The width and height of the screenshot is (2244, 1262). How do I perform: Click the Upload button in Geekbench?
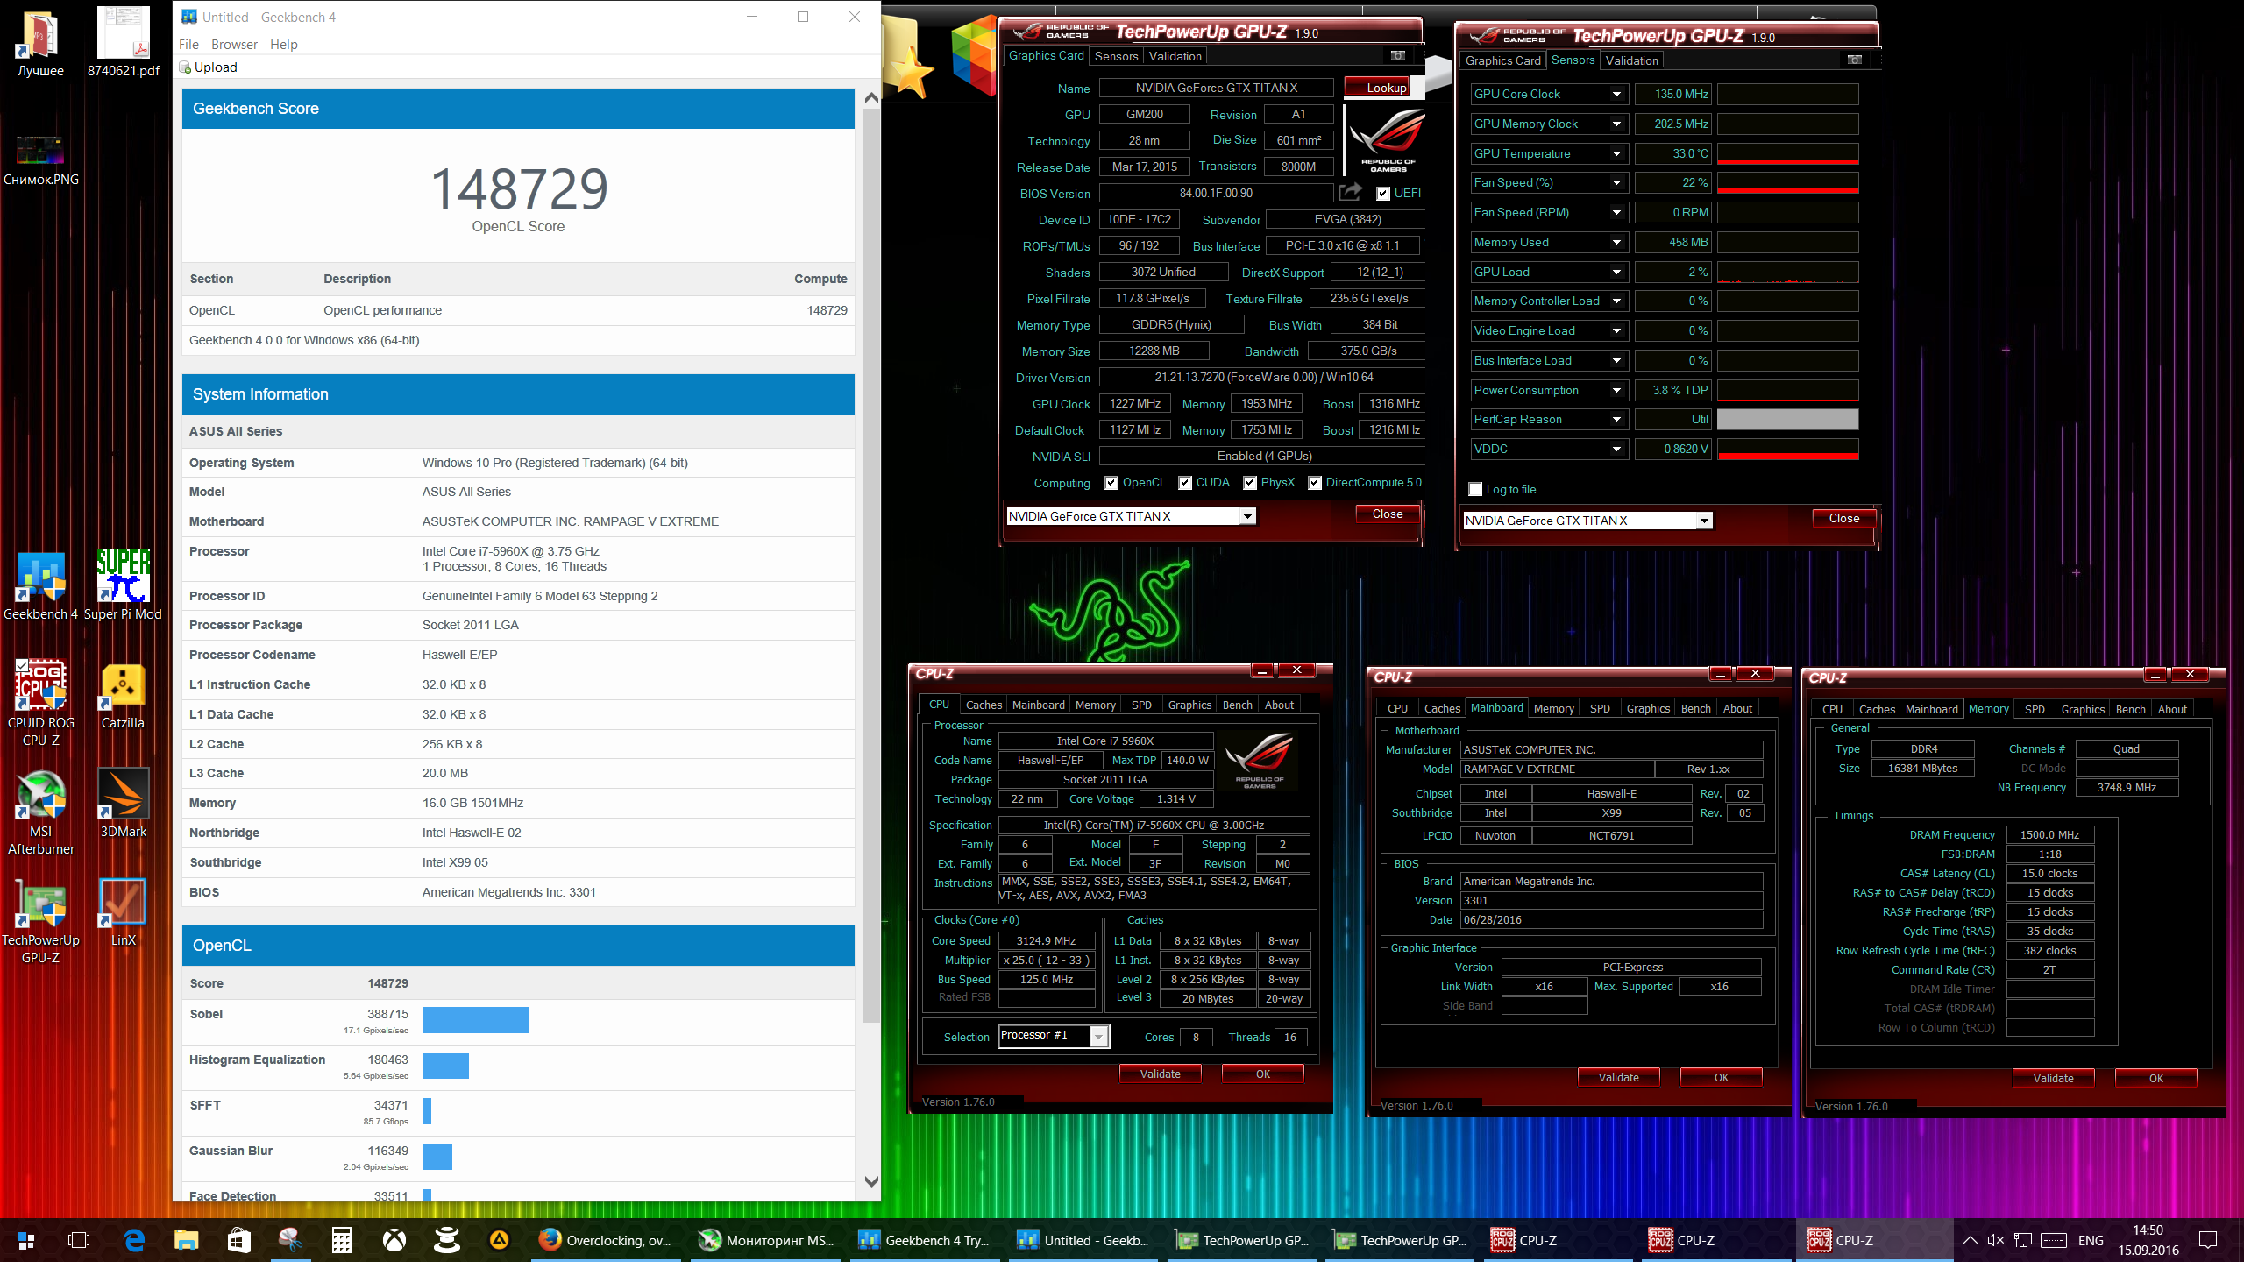pos(209,67)
